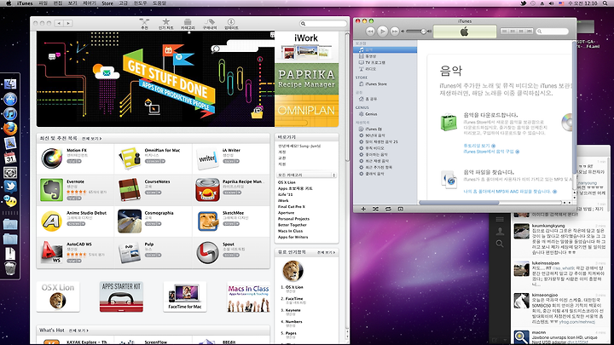The image size is (614, 345).
Task: Click the iTunes view mode buttons
Action: tap(517, 32)
